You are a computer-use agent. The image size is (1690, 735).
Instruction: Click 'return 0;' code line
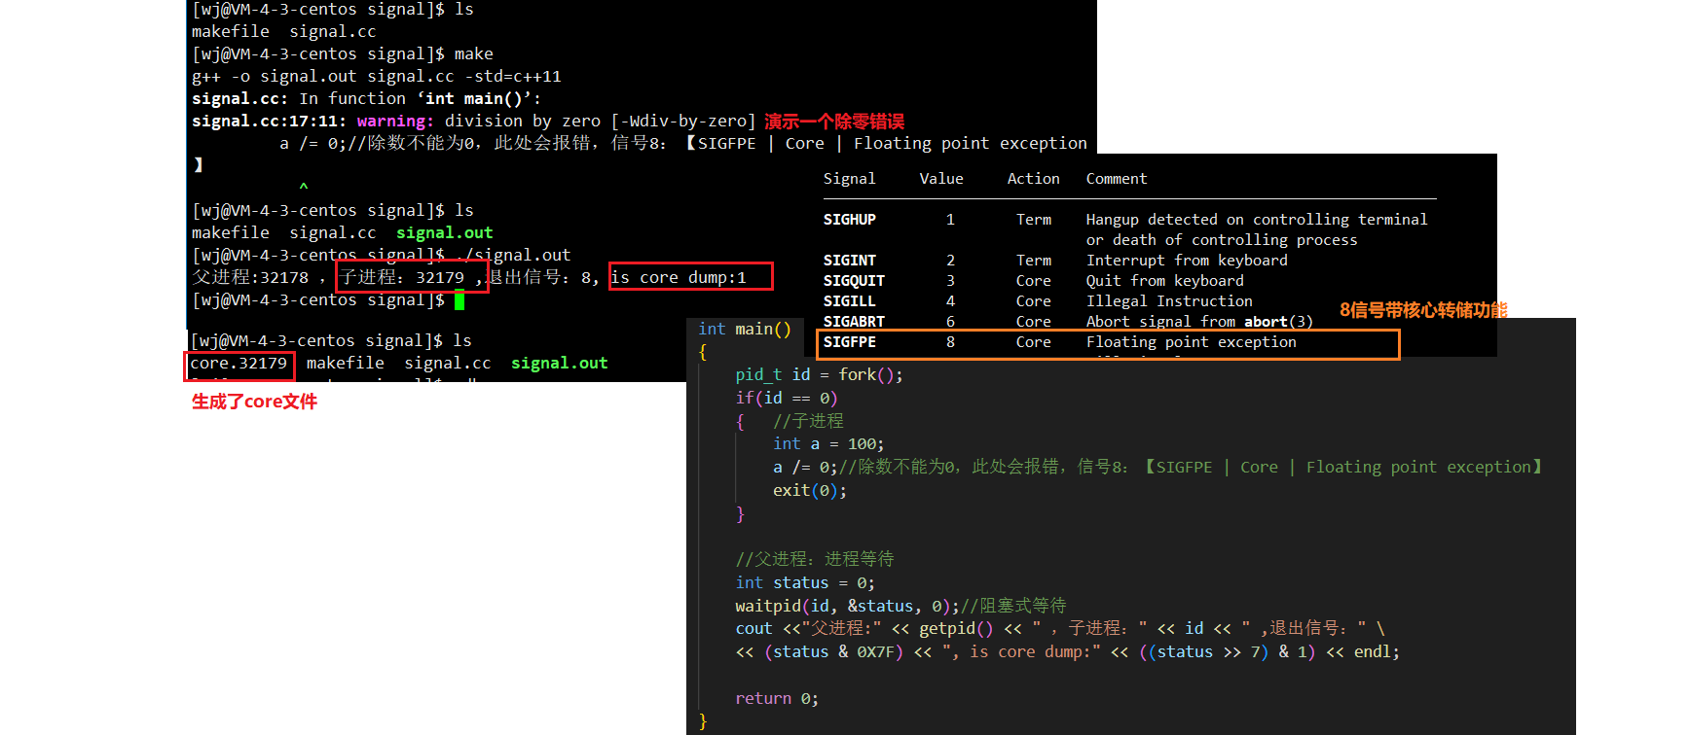point(777,699)
